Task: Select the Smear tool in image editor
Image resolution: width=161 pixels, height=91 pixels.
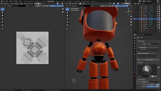Action: click(3, 16)
